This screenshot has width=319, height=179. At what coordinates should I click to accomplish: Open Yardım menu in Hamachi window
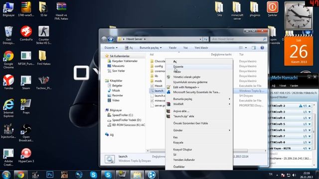point(294,86)
